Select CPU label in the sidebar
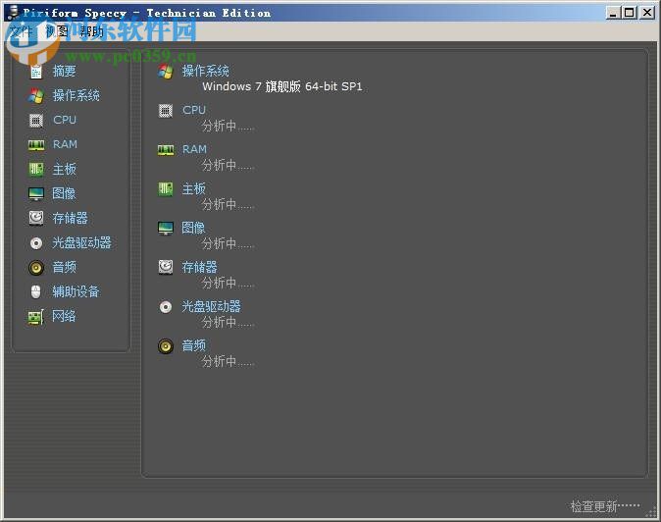This screenshot has height=522, width=661. (65, 120)
